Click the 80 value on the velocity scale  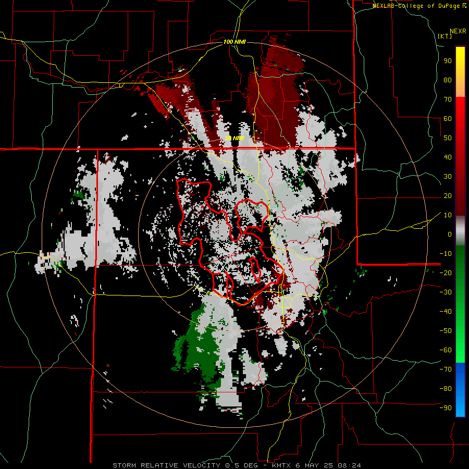click(x=448, y=80)
